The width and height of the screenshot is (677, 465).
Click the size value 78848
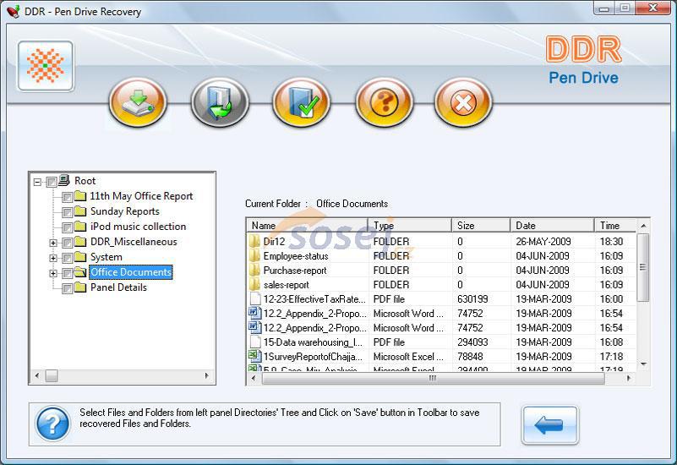(x=470, y=357)
